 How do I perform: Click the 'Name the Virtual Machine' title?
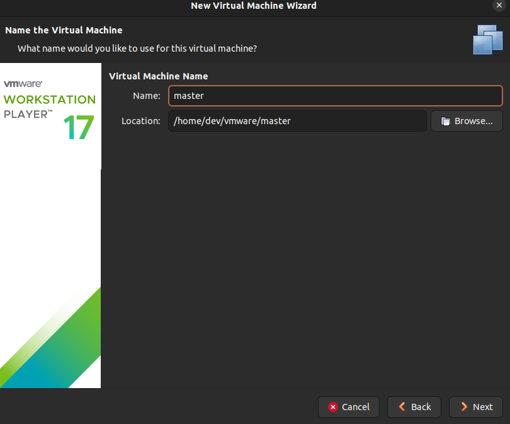click(x=64, y=30)
